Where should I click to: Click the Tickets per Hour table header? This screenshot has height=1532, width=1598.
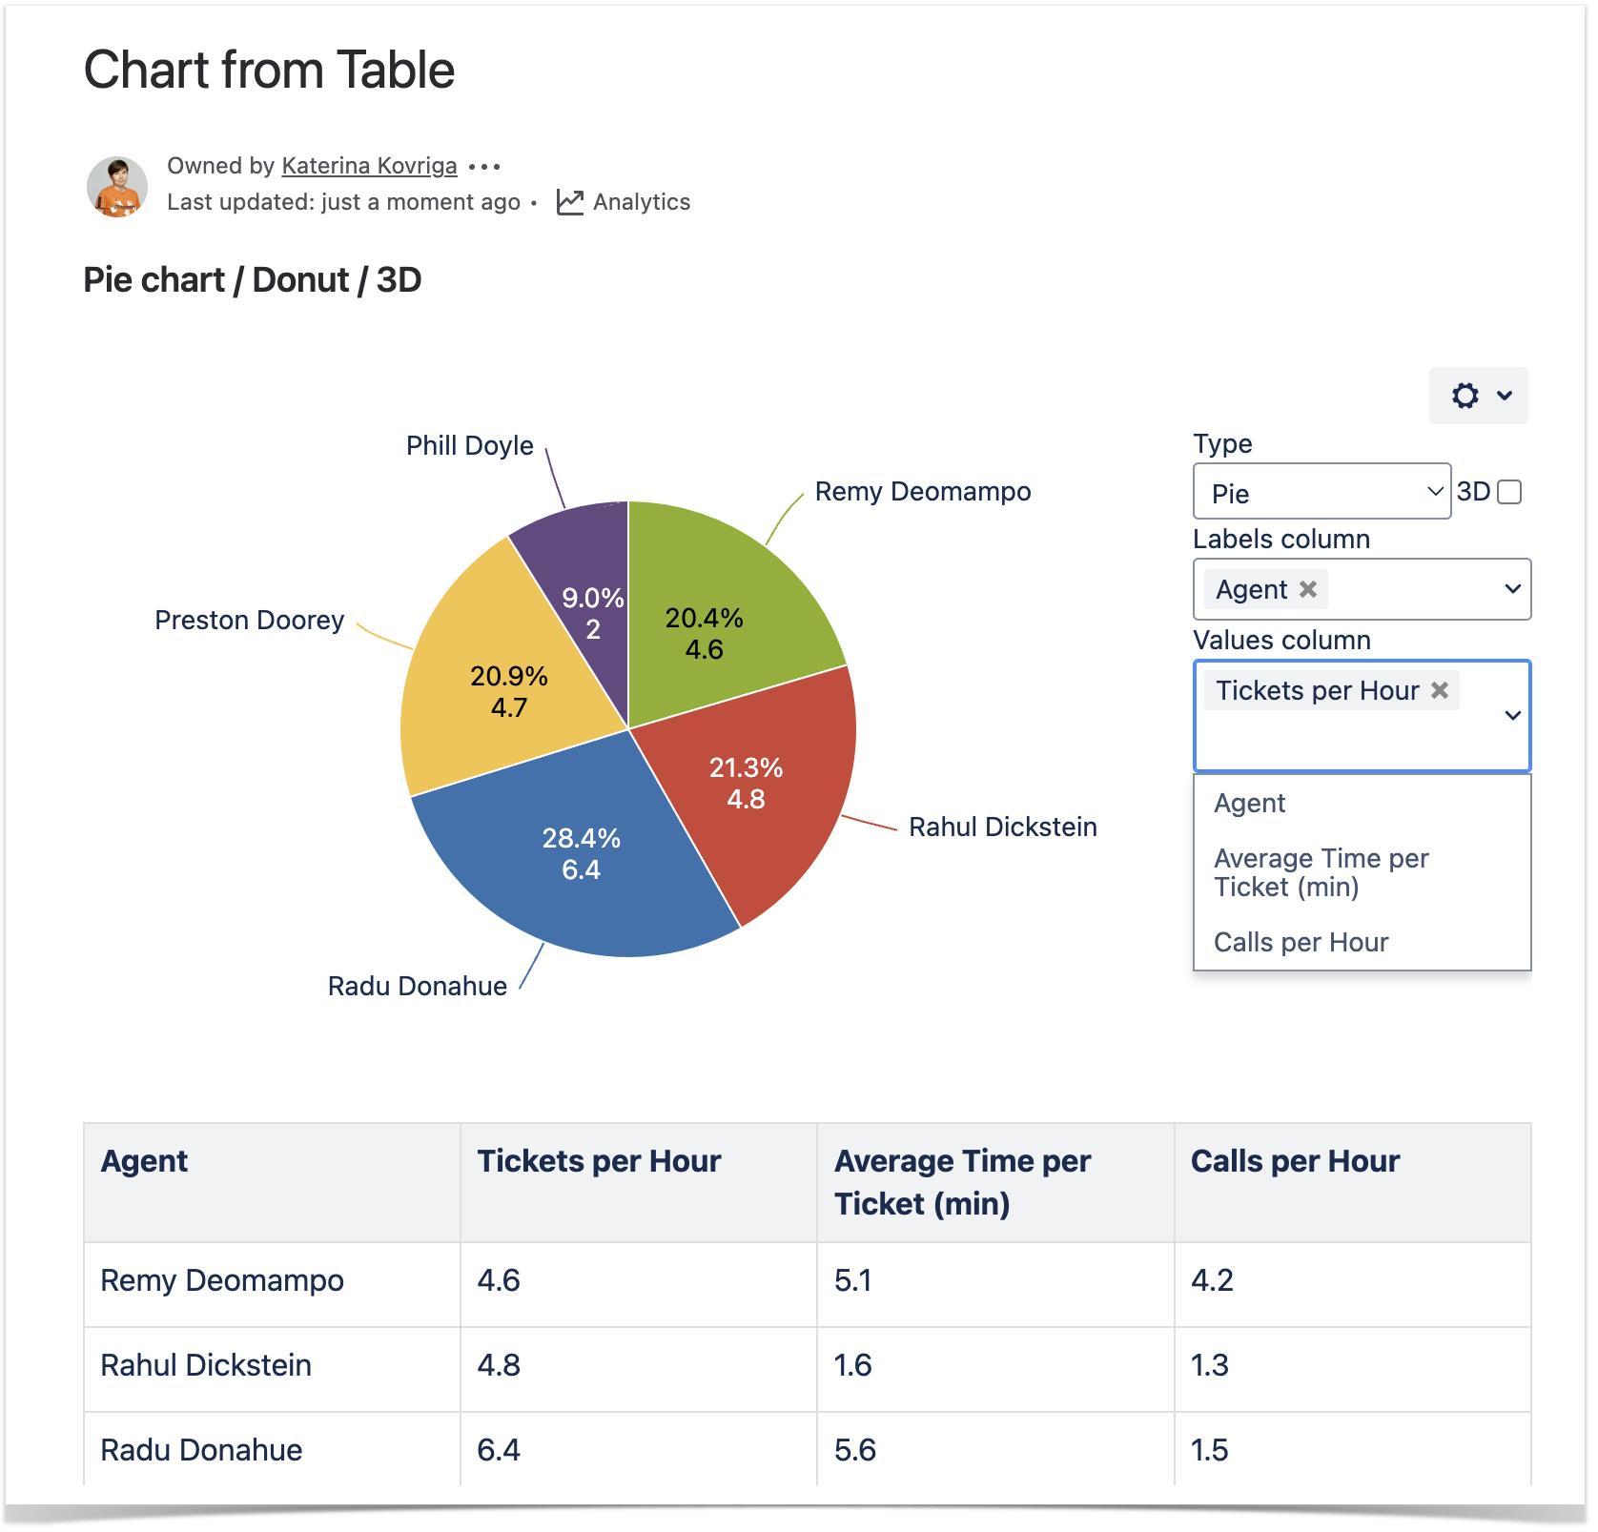599,1161
